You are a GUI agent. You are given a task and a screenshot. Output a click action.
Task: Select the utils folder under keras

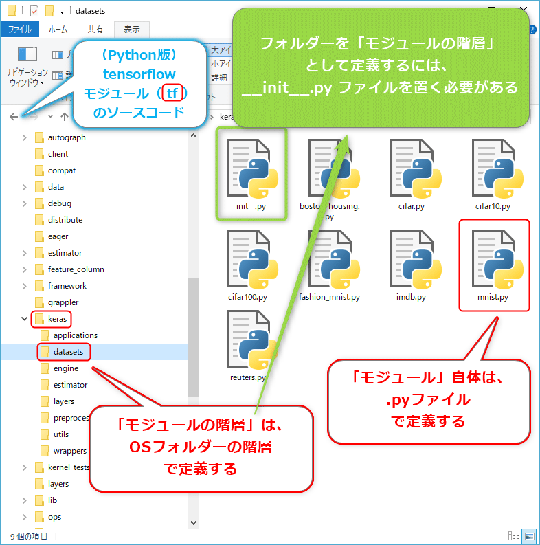(x=55, y=434)
